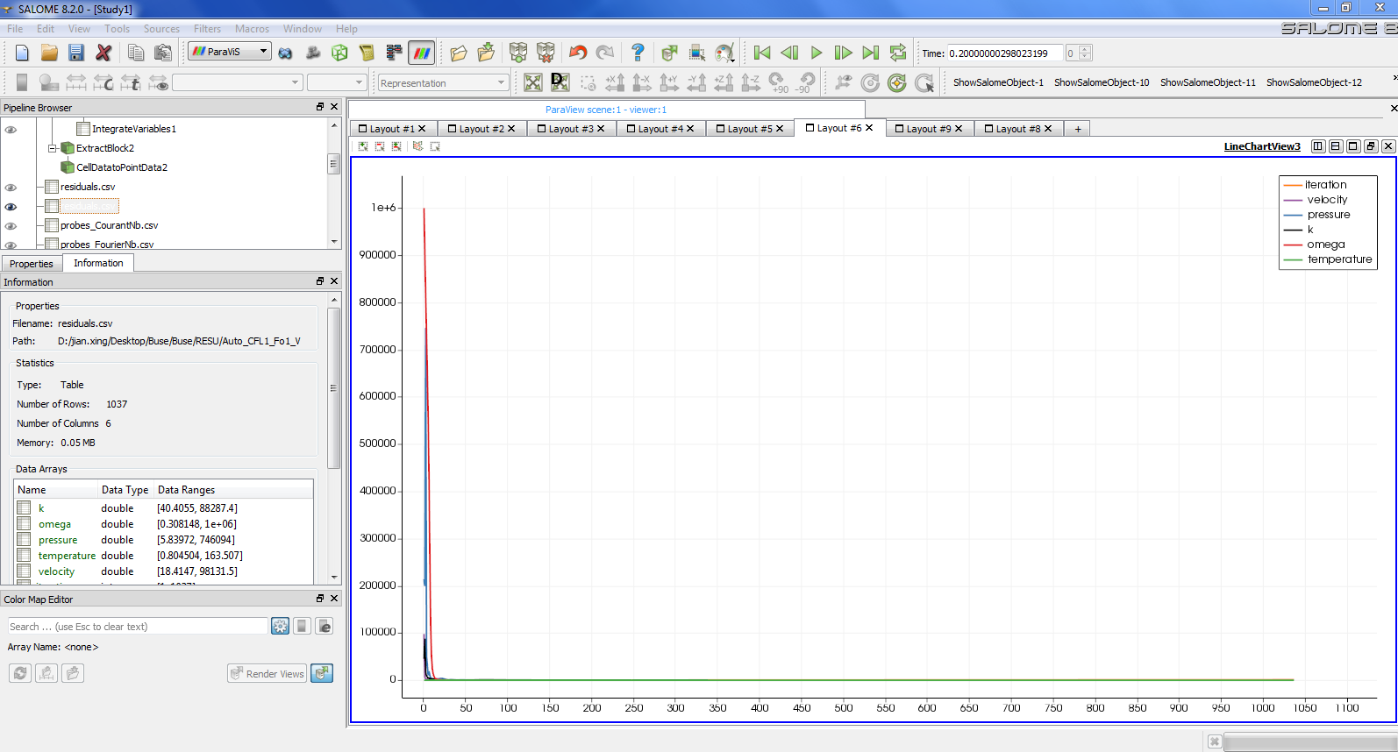
Task: Click the Play animation button
Action: (x=817, y=53)
